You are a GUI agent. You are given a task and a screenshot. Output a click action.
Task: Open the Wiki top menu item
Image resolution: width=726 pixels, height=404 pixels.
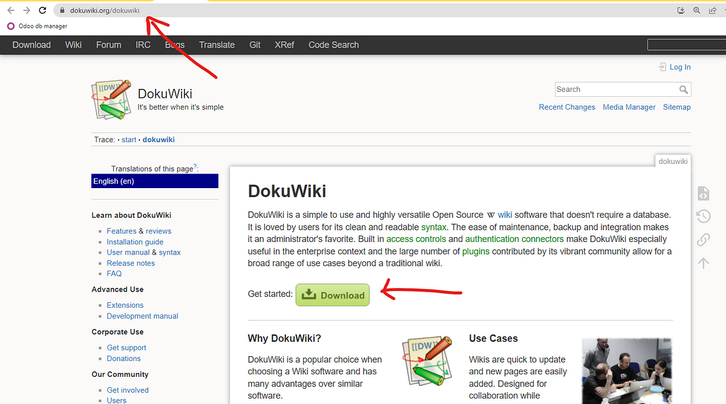[x=73, y=45]
